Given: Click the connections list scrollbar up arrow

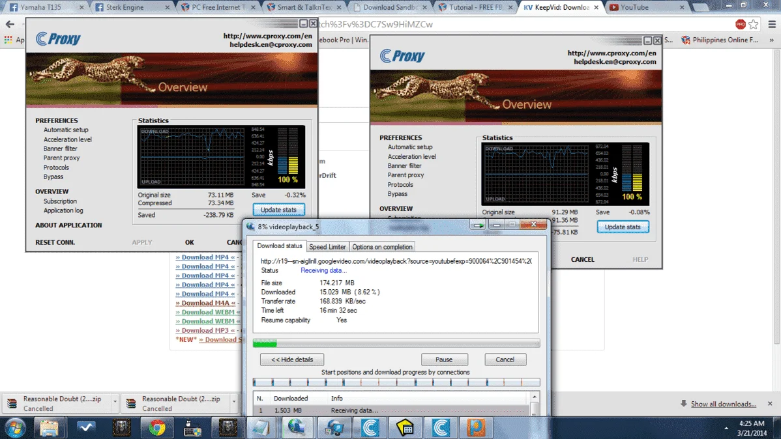Looking at the screenshot, I should [535, 397].
